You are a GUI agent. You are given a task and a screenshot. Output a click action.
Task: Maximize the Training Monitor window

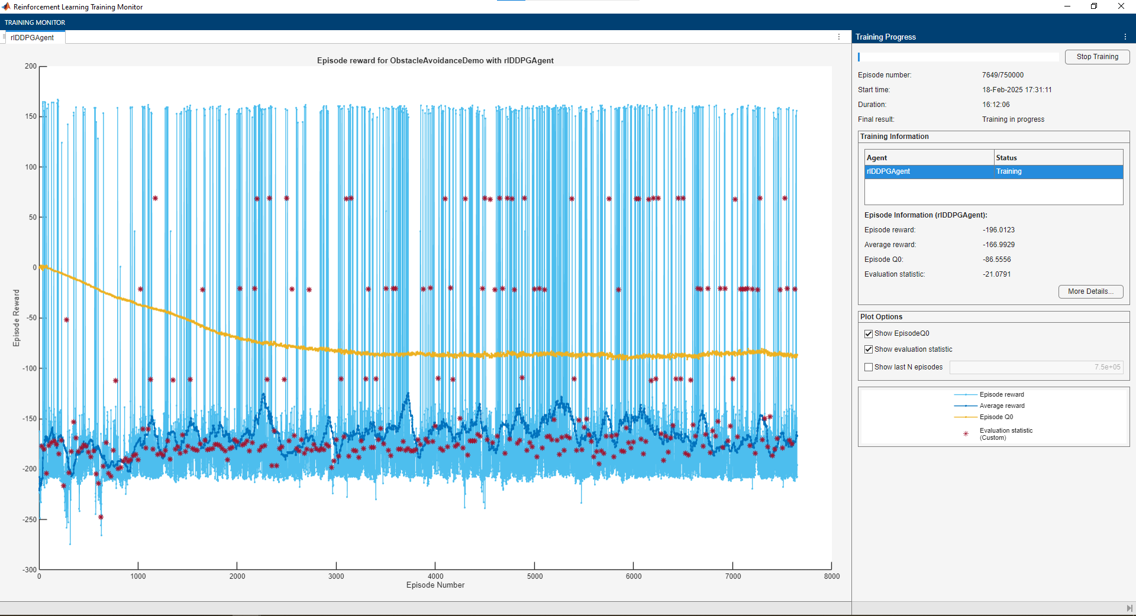tap(1094, 7)
